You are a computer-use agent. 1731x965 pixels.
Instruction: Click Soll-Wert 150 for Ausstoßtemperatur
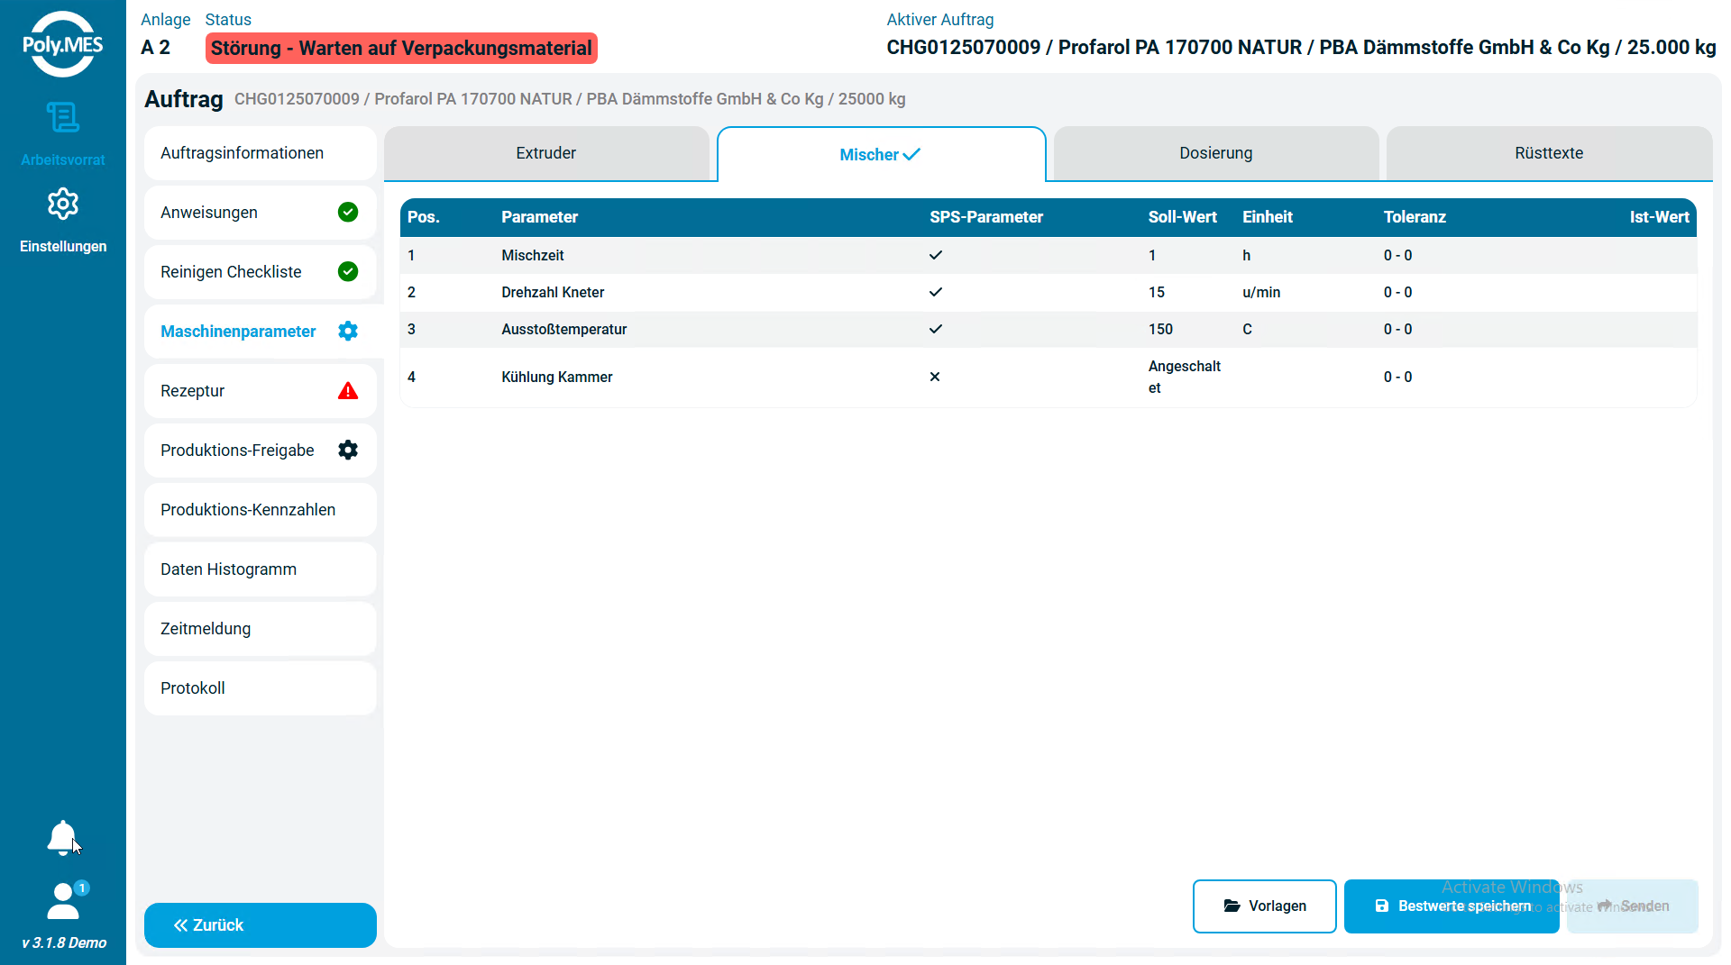[1160, 330]
